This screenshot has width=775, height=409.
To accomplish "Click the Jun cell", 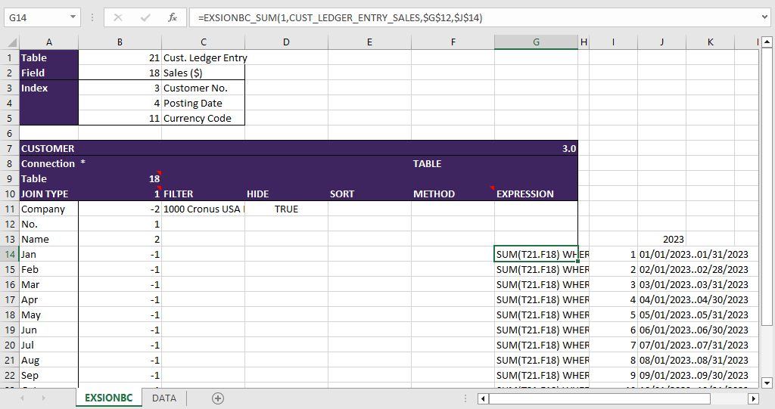I will [x=49, y=330].
